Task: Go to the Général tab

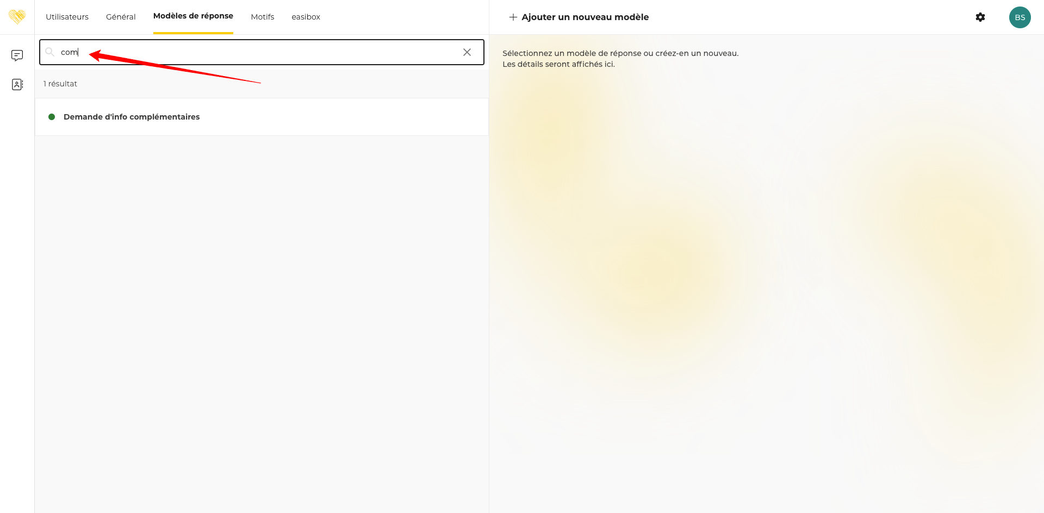Action: 121,17
